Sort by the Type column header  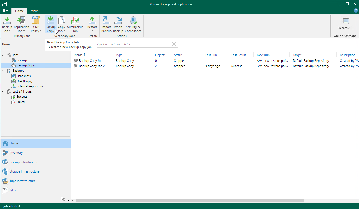pos(119,55)
